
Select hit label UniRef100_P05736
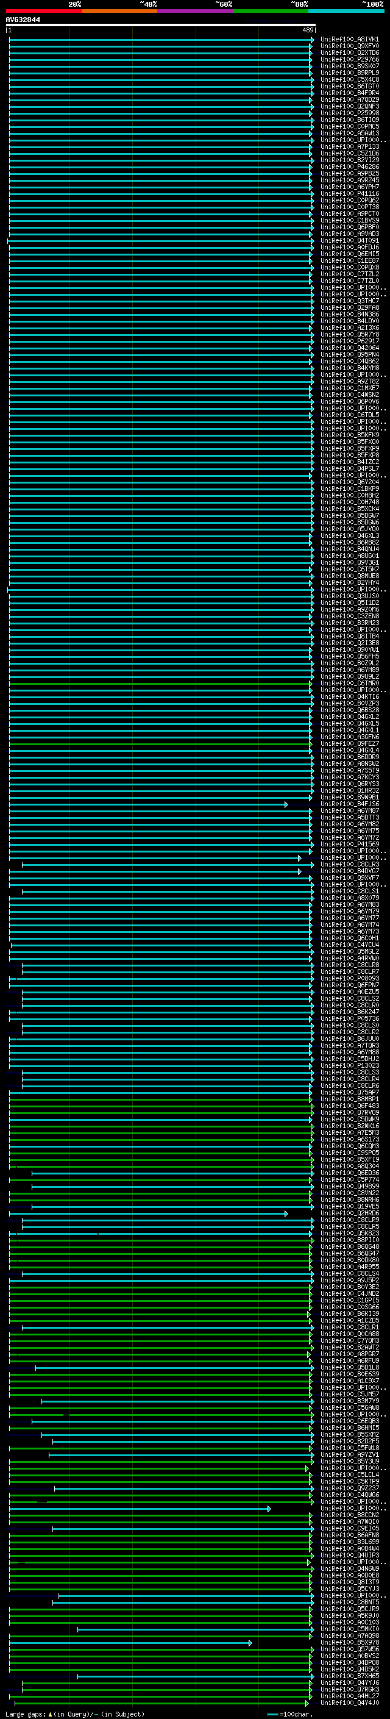(x=349, y=1018)
